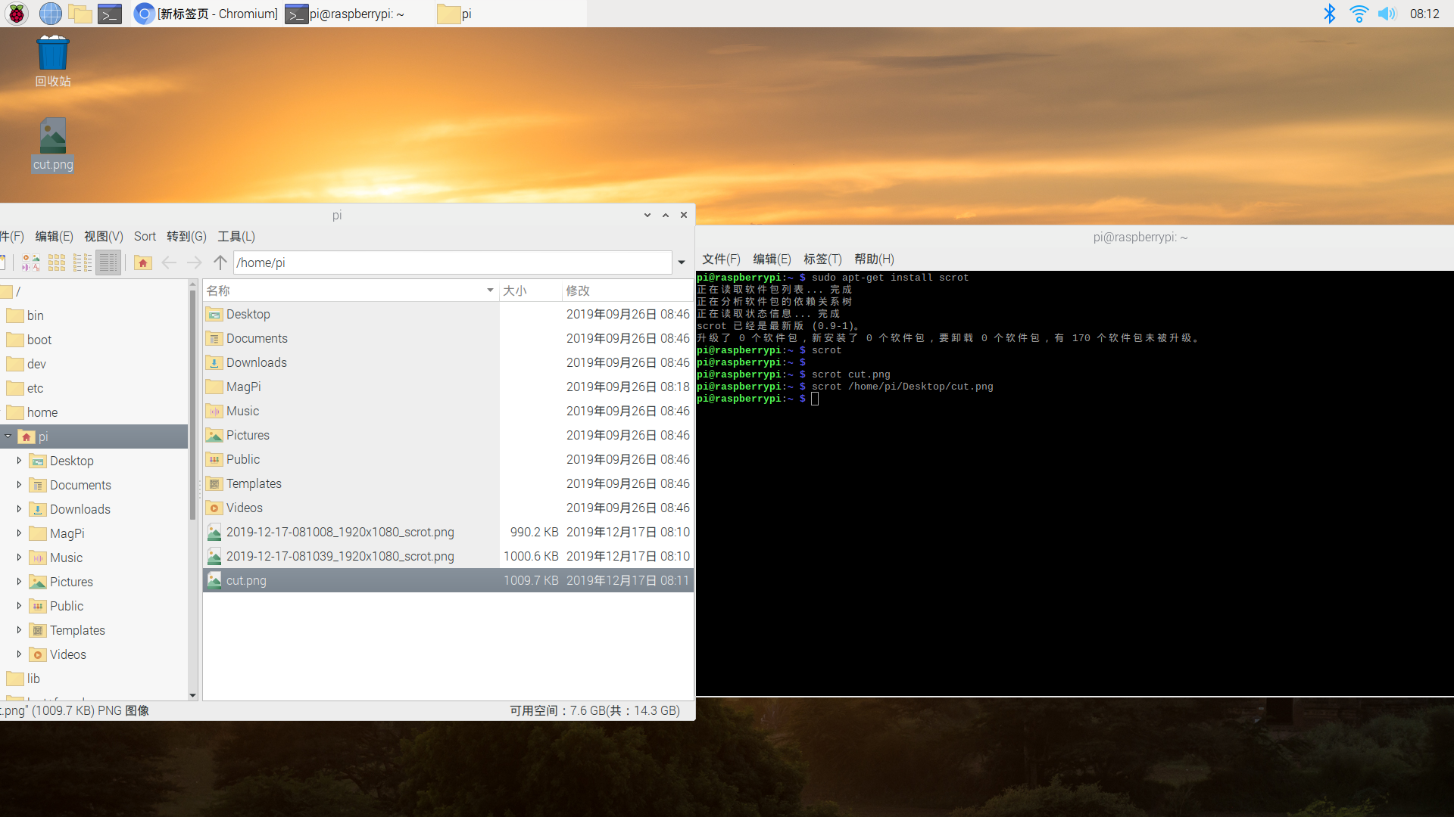Open Bluetooth tray menu

click(x=1329, y=14)
